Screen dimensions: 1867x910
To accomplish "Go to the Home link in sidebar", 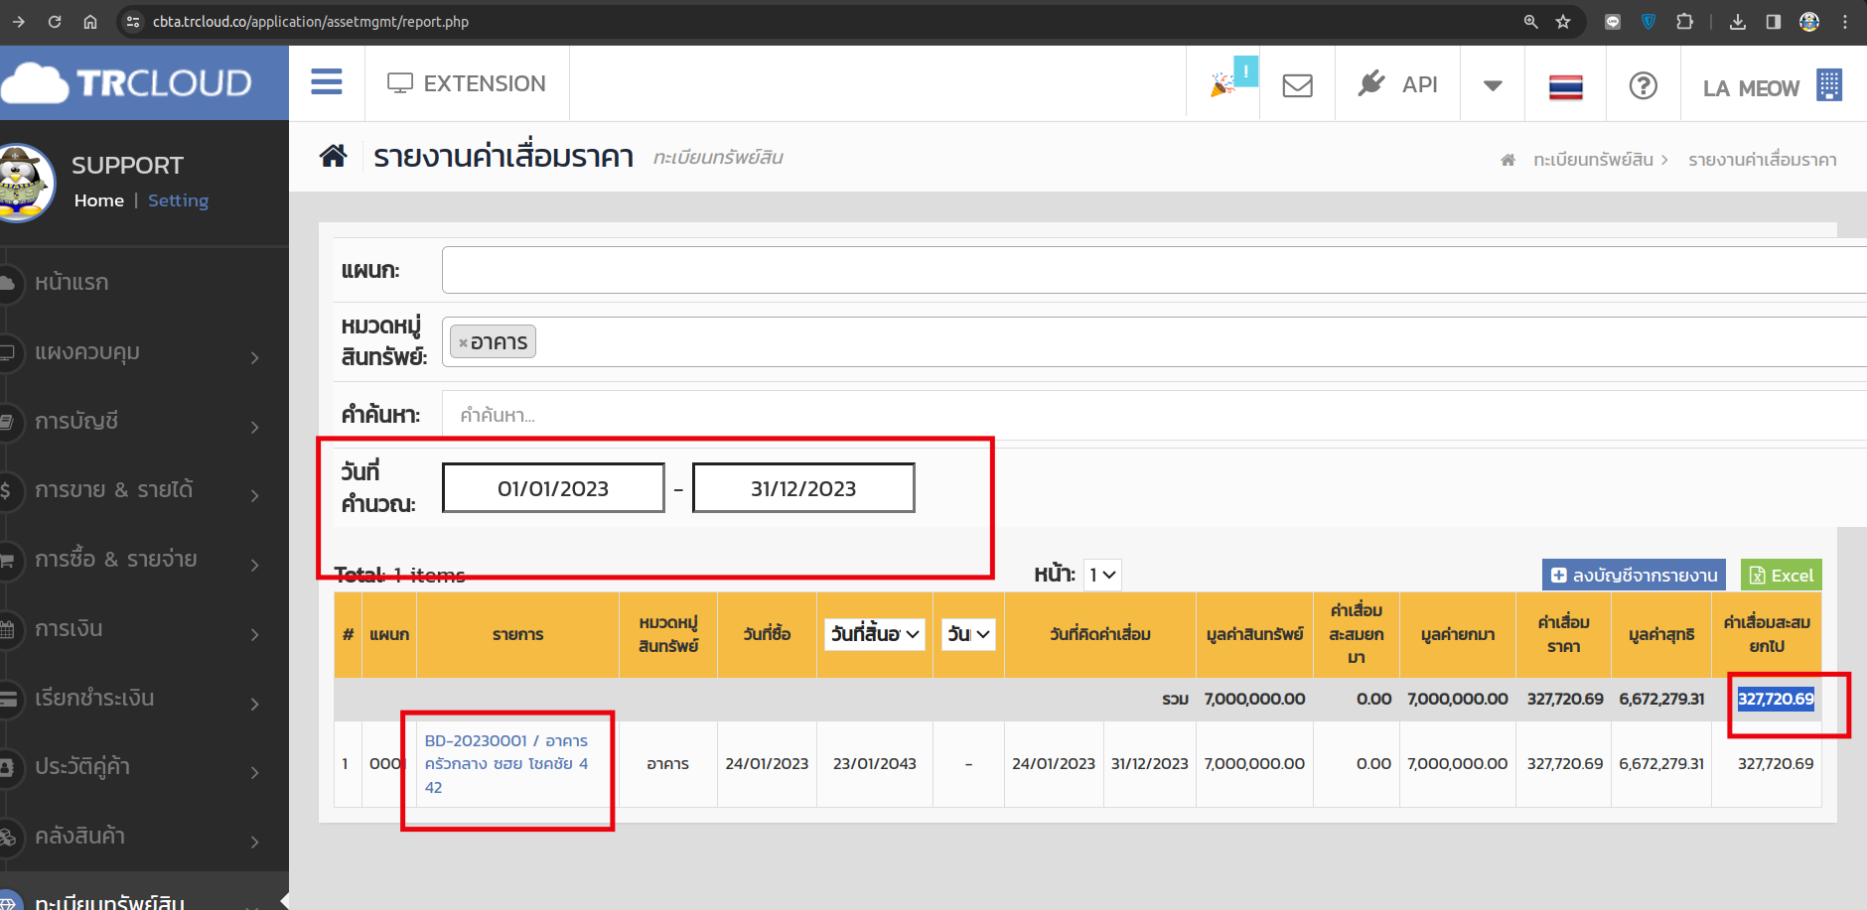I will pyautogui.click(x=99, y=200).
